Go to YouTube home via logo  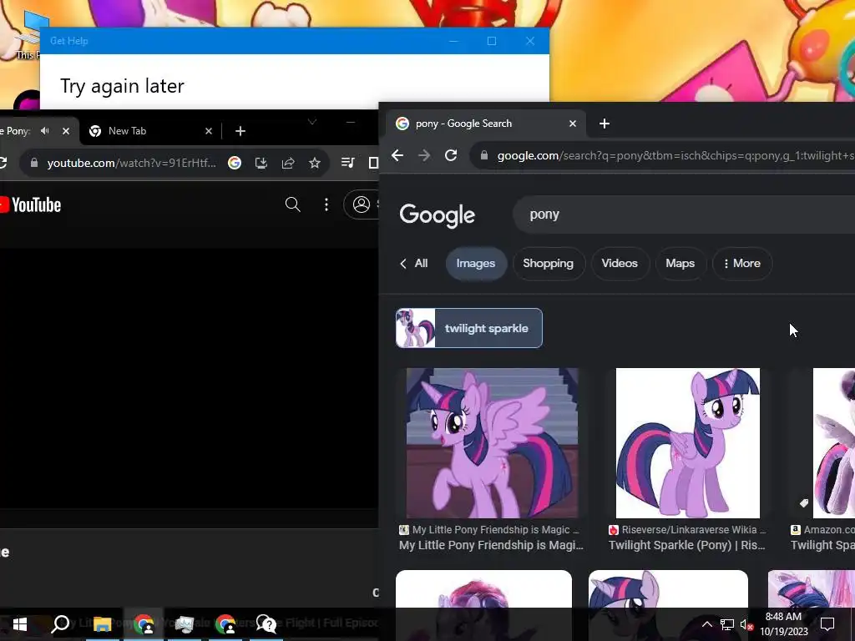tap(31, 205)
